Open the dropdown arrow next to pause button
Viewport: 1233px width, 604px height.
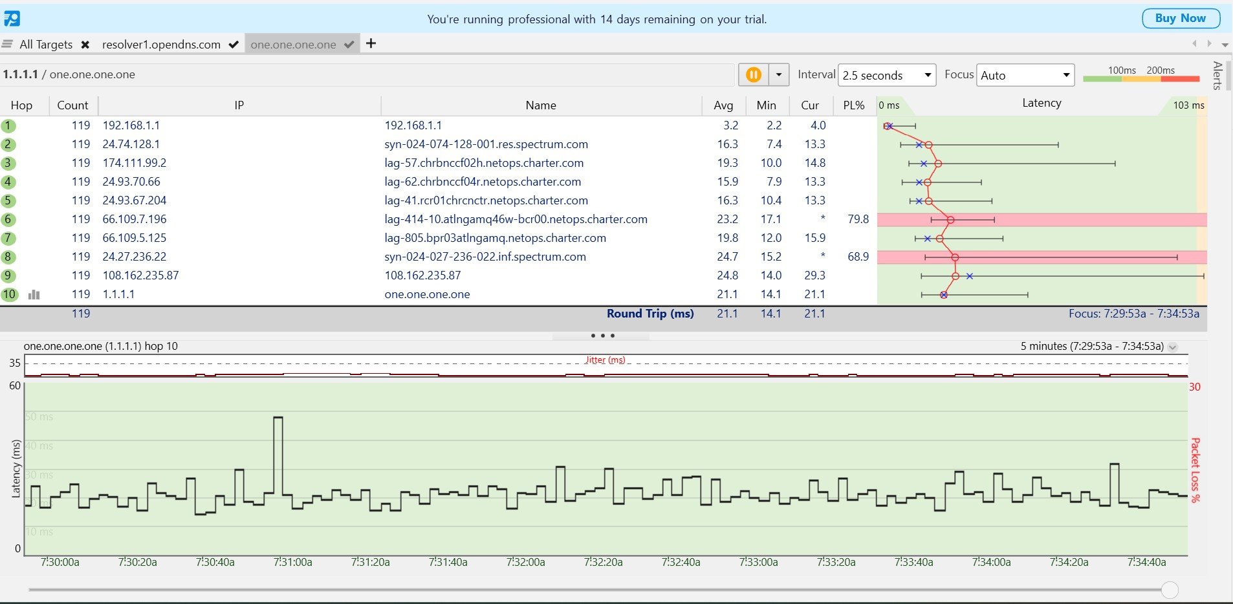[x=779, y=75]
